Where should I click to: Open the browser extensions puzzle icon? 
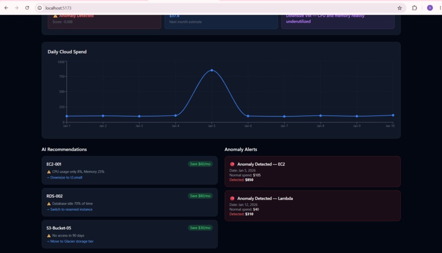click(415, 8)
